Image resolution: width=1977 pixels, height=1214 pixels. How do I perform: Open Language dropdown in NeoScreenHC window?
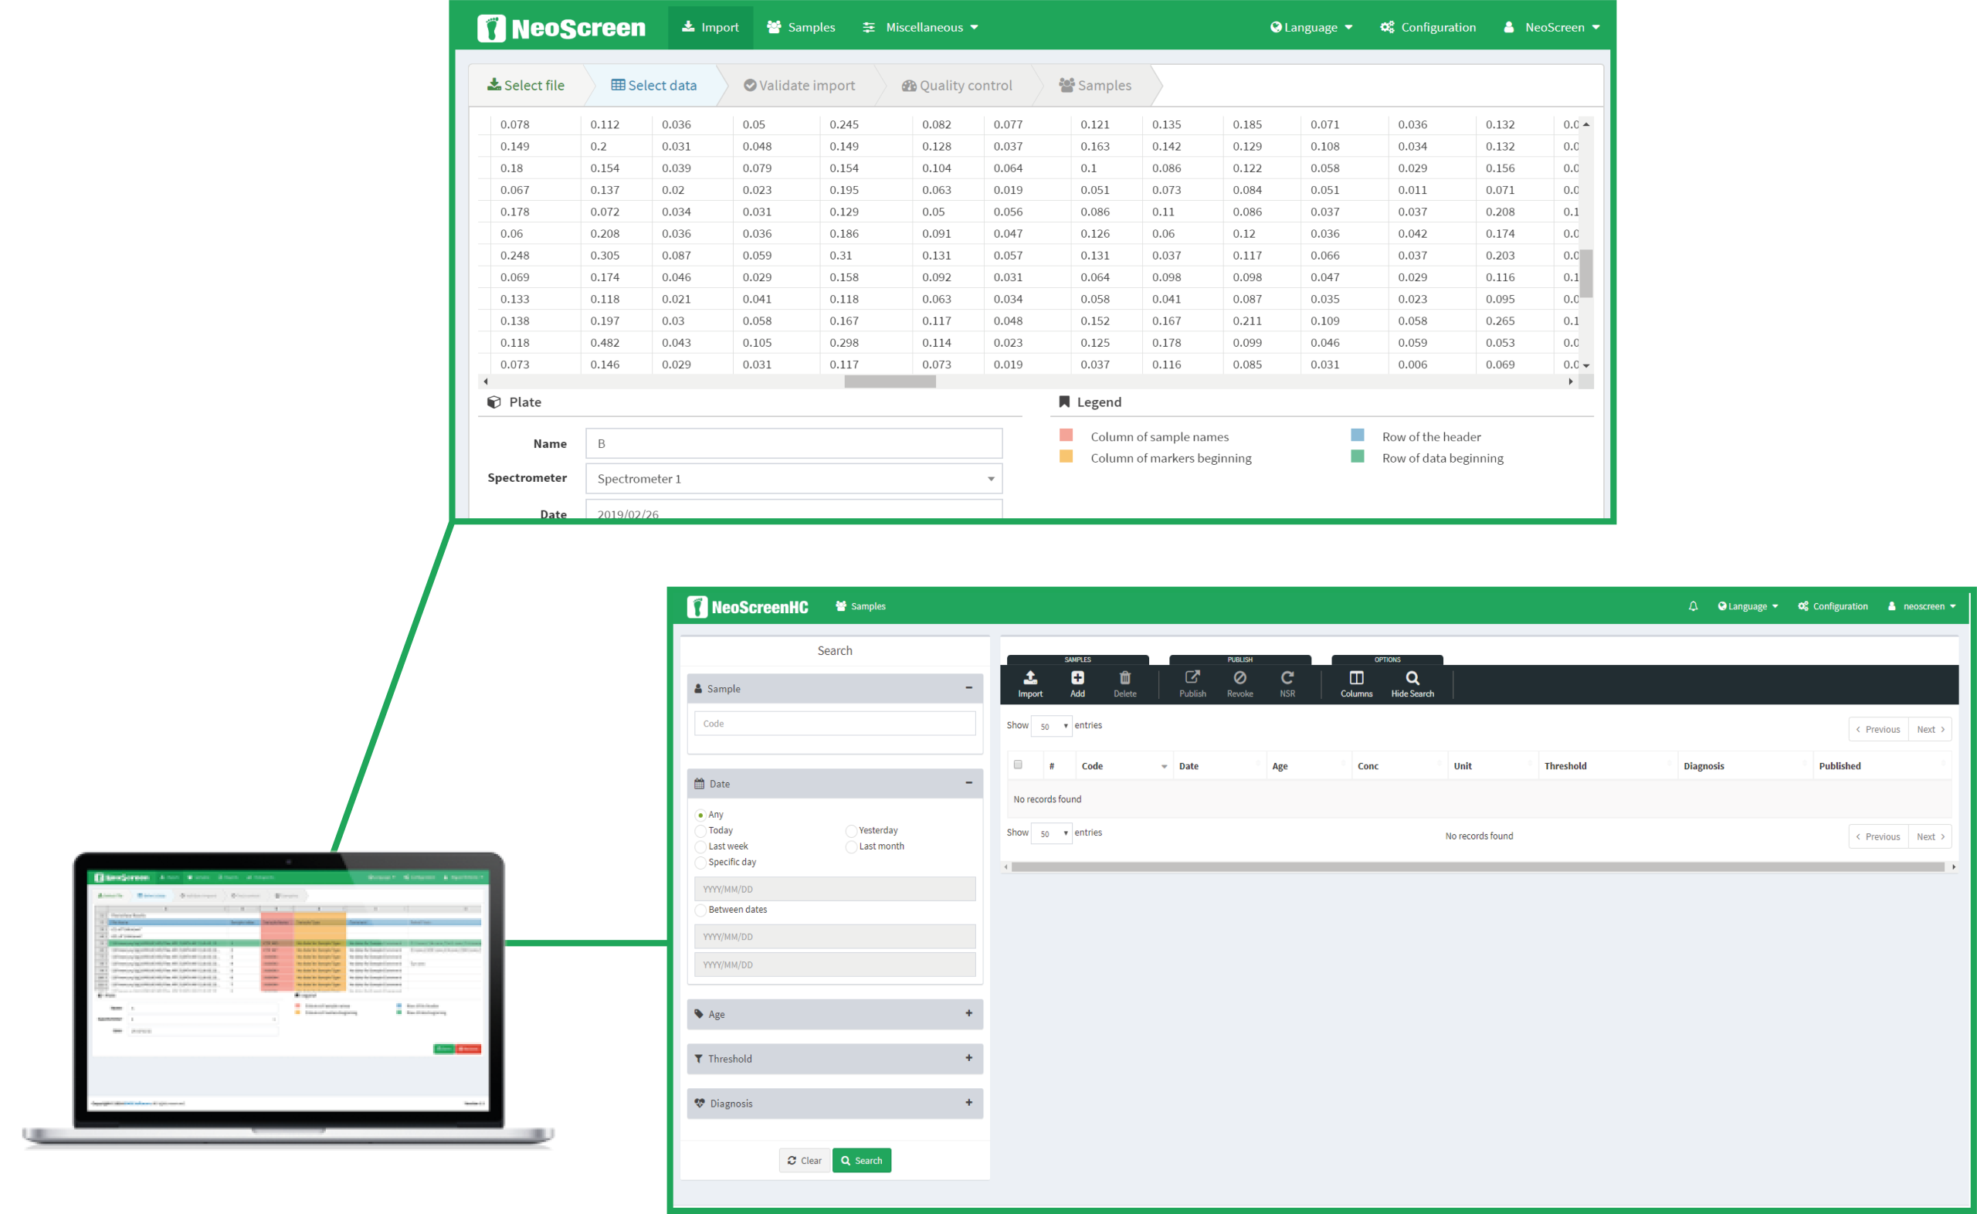click(1748, 606)
